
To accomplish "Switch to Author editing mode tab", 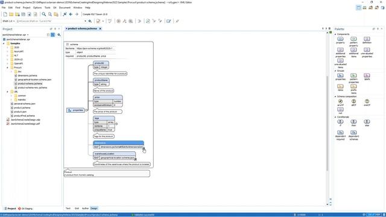I will [85, 209].
